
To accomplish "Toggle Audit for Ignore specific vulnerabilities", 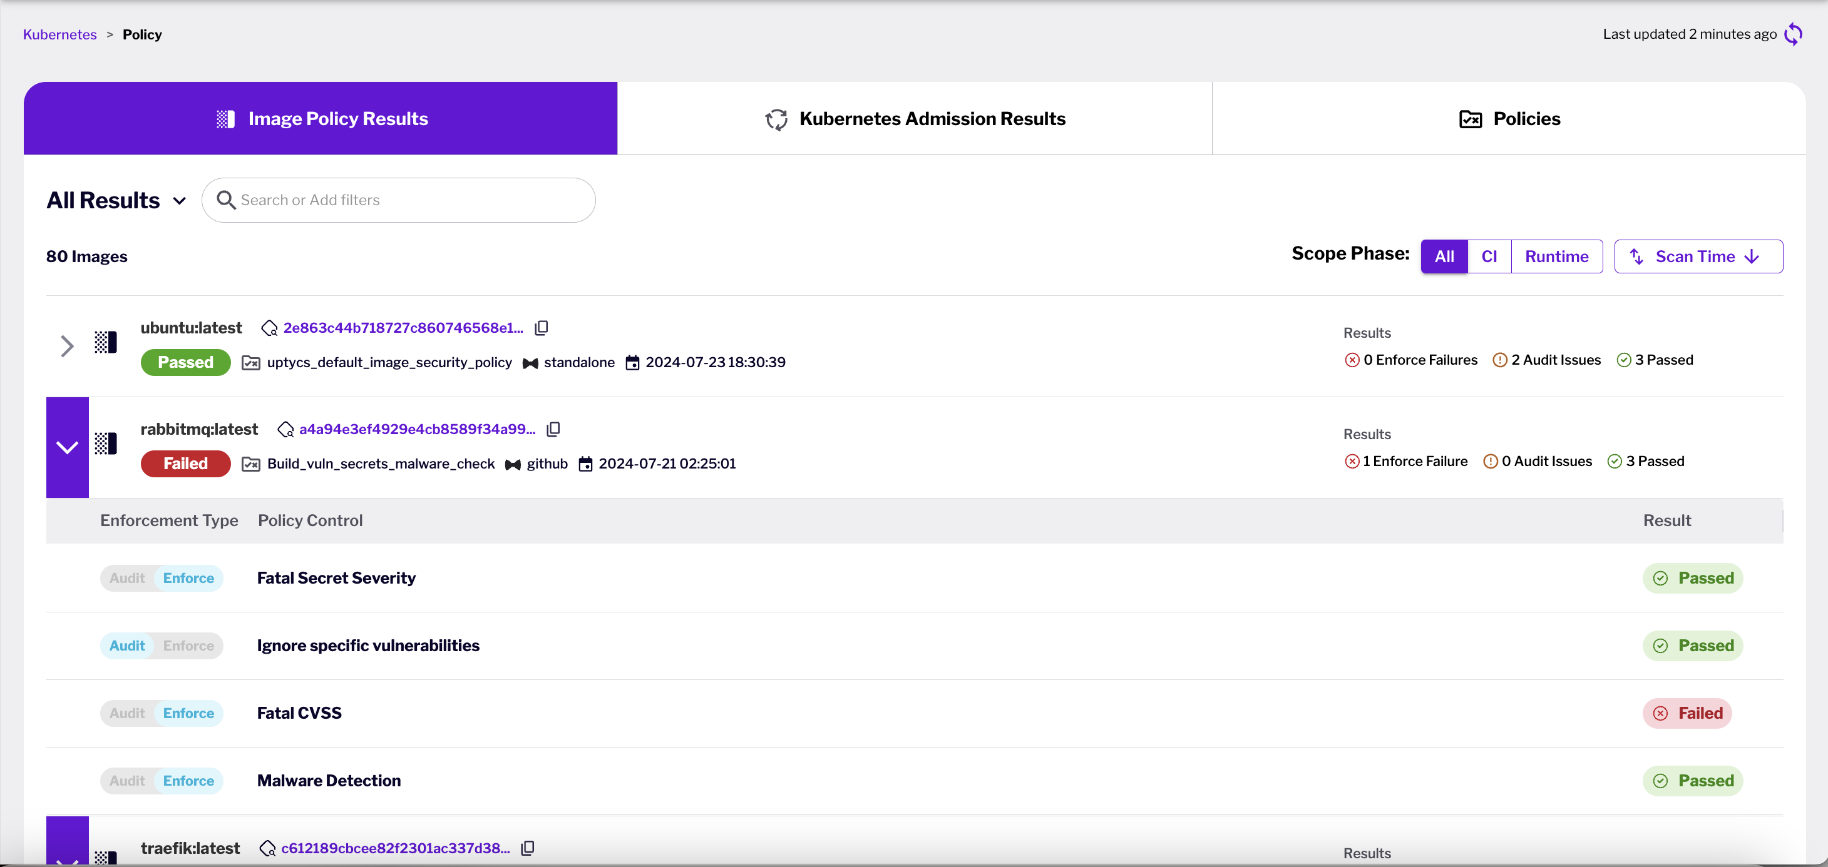I will click(x=127, y=645).
